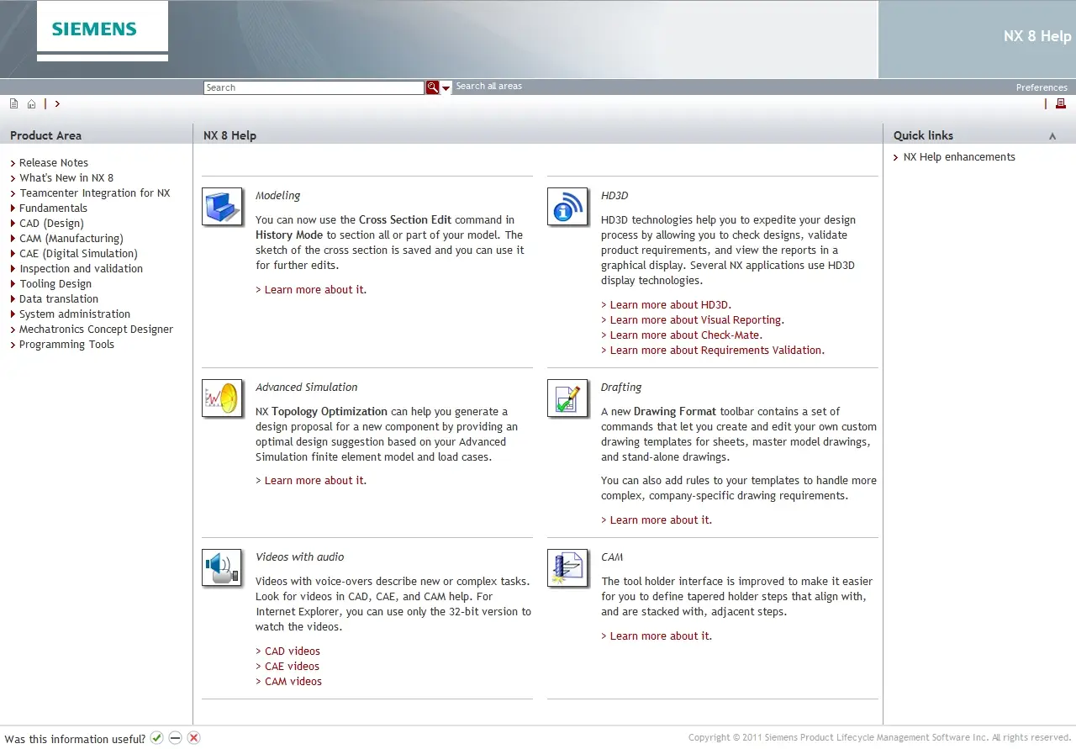Expand the Data translation tree arrow
Viewport: 1076px width, 749px height.
(x=13, y=299)
